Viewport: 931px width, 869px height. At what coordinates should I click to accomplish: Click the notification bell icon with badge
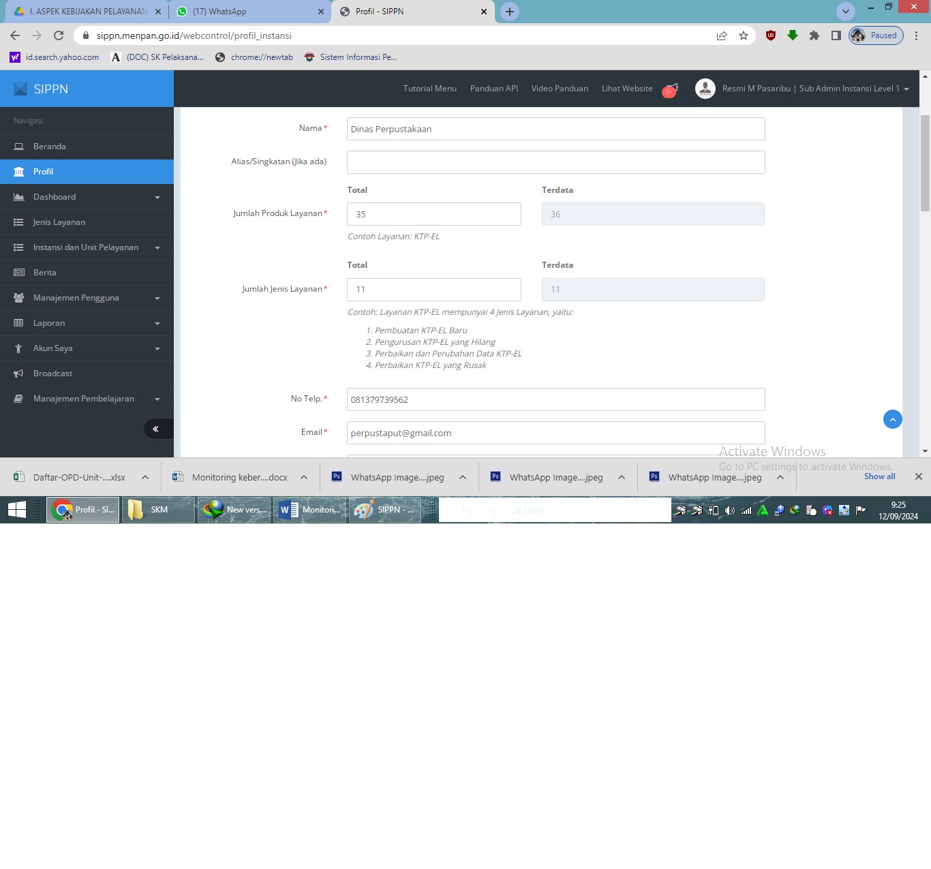point(671,89)
